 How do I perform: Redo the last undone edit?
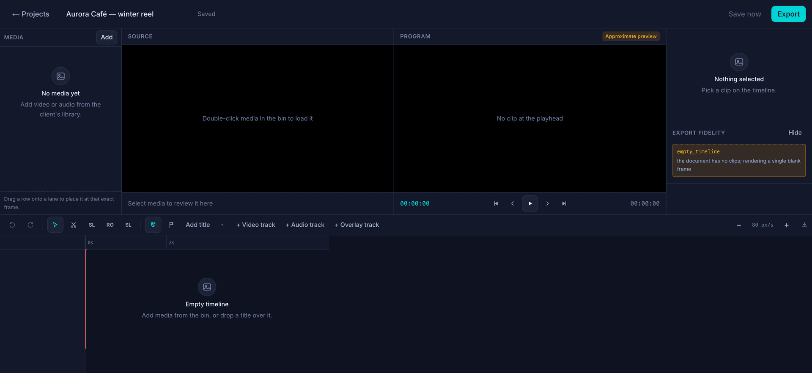coord(30,225)
